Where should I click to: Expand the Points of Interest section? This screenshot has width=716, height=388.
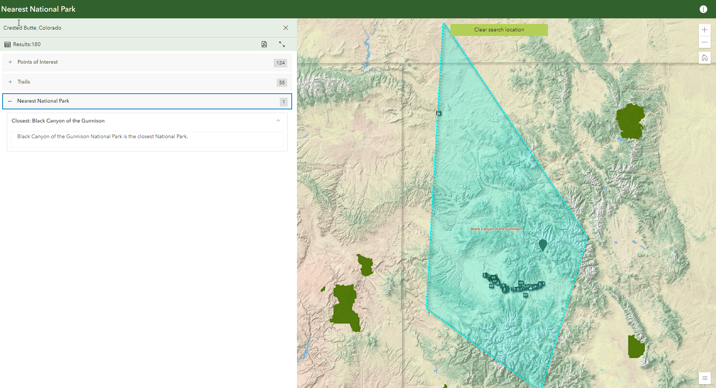(10, 62)
